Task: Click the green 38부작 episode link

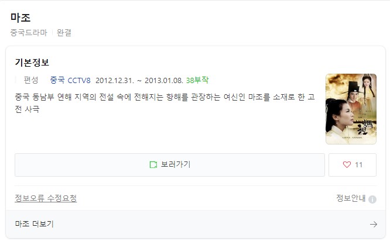Action: [197, 80]
